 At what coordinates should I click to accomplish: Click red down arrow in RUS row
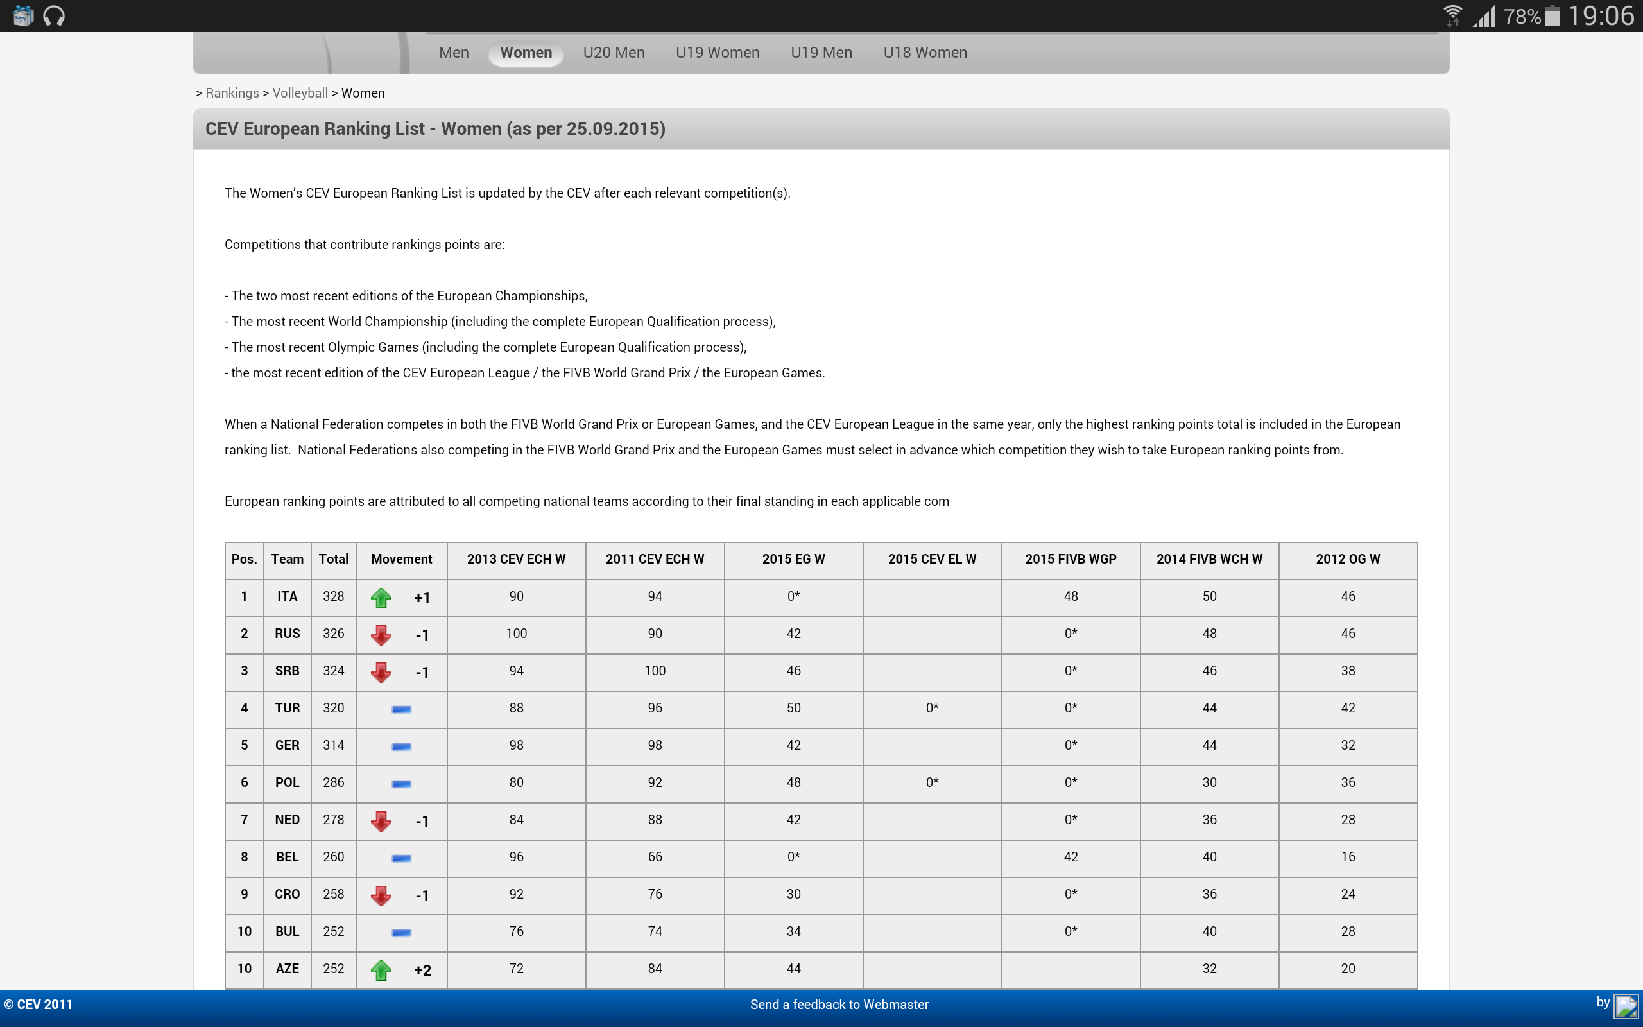381,635
